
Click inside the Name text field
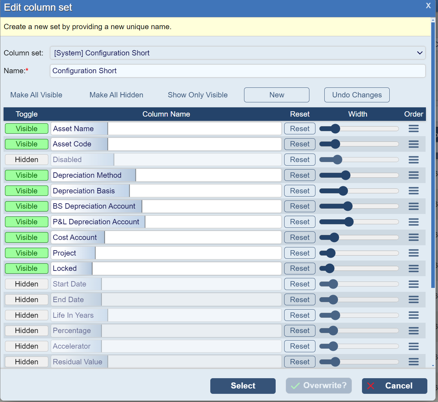238,71
